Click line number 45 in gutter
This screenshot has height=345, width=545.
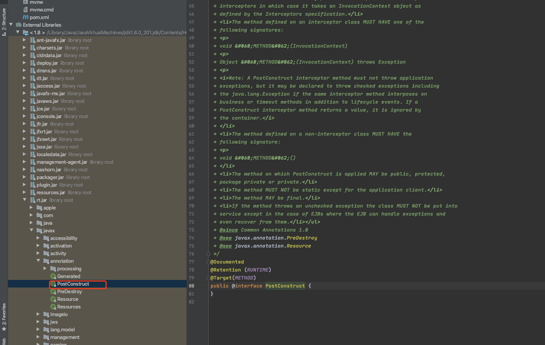click(x=191, y=6)
